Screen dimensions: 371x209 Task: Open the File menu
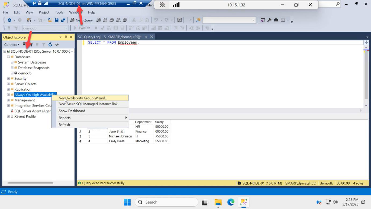[5, 12]
